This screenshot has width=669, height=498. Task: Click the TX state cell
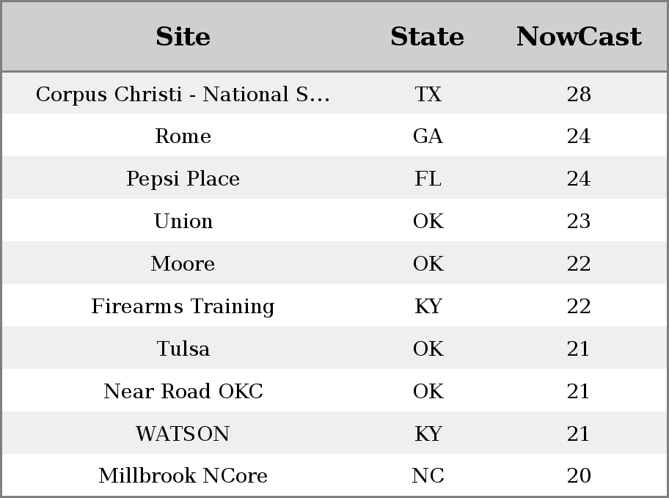[428, 94]
